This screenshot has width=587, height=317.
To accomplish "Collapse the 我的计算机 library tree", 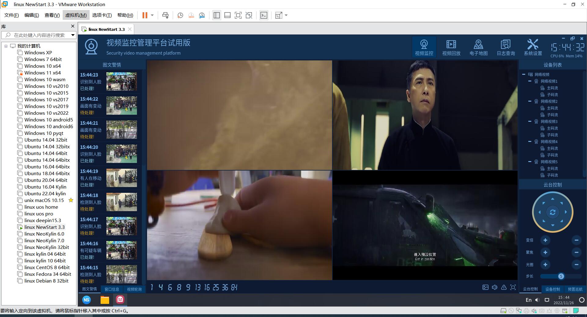I will 6,46.
